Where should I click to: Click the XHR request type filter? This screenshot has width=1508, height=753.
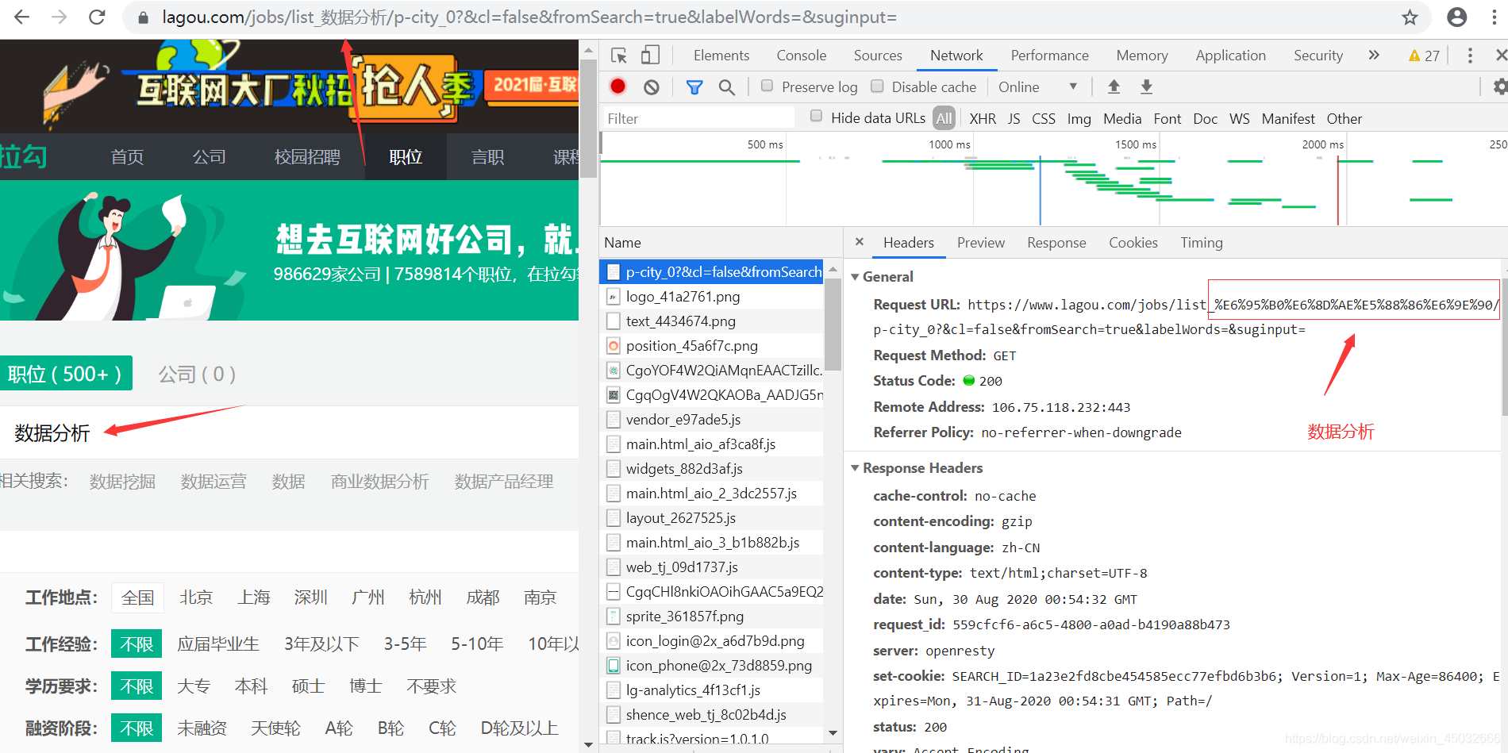coord(983,118)
